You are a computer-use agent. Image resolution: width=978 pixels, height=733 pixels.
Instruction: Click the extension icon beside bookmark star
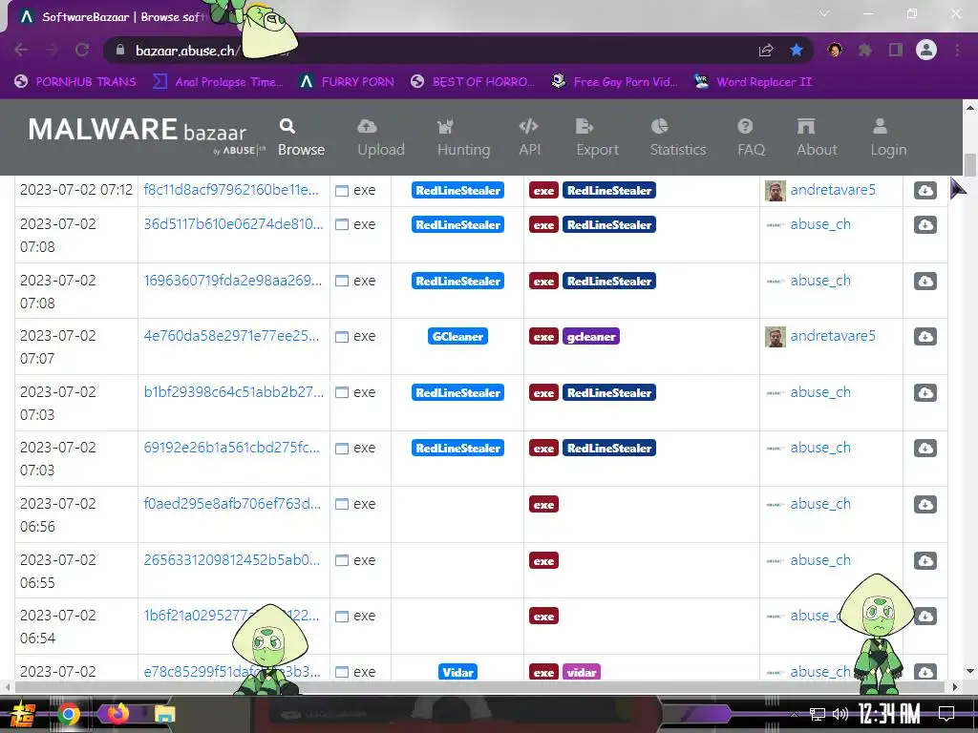coord(835,50)
